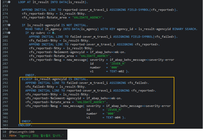Collapse the IF sy-subrc fold marker at line 279
Image resolution: width=203 pixels, height=140 pixels.
tap(9, 33)
